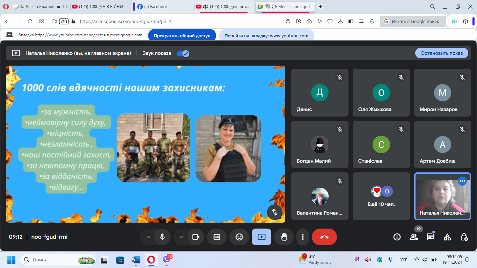
Task: Raise hand in the meeting
Action: pos(284,237)
